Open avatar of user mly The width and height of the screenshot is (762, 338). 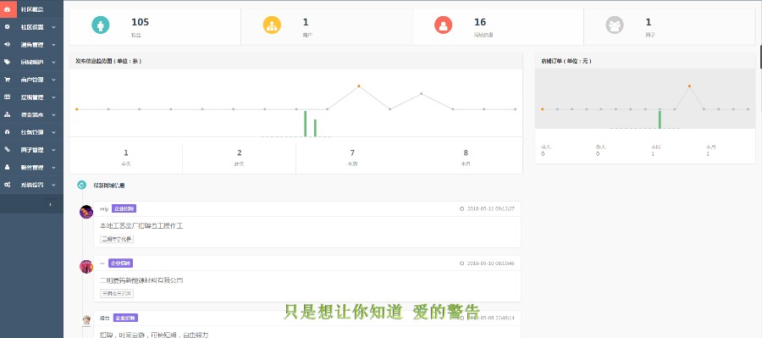coord(86,212)
